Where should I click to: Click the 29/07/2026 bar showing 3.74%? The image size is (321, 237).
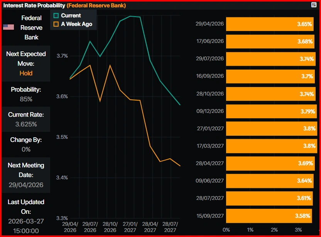pyautogui.click(x=270, y=59)
